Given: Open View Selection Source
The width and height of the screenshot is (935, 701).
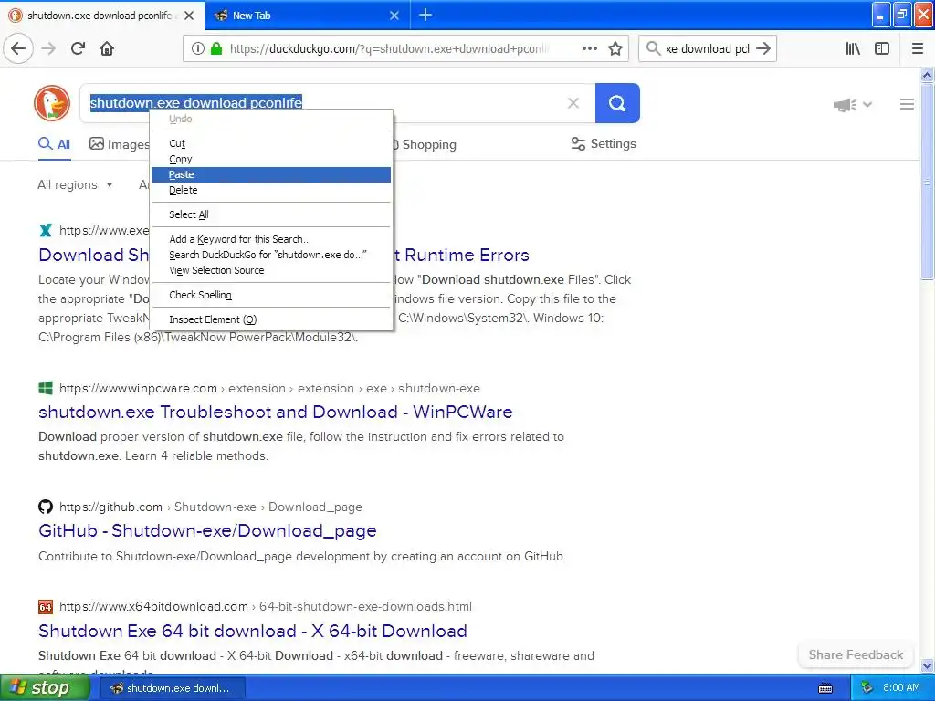Looking at the screenshot, I should [x=271, y=270].
